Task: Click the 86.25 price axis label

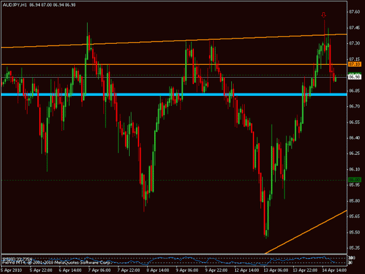Action: 354,154
